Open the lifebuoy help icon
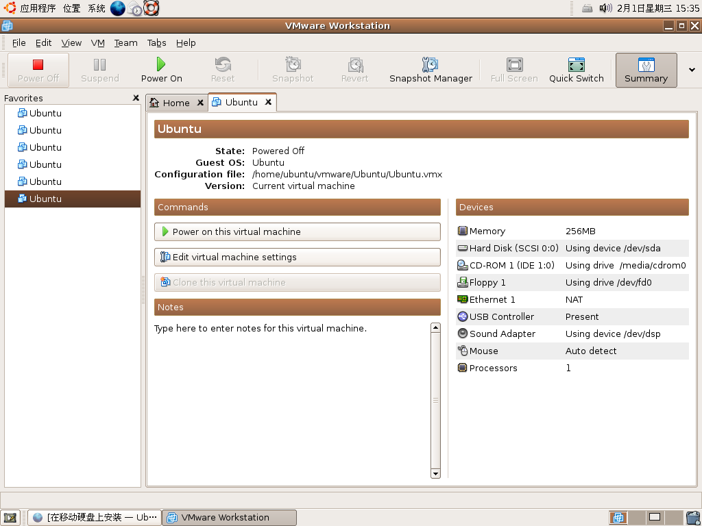 (152, 8)
